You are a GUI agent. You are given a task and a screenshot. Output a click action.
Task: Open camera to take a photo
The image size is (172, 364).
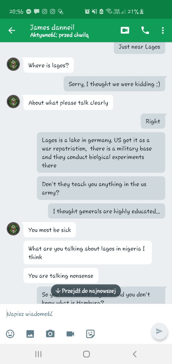click(x=50, y=334)
